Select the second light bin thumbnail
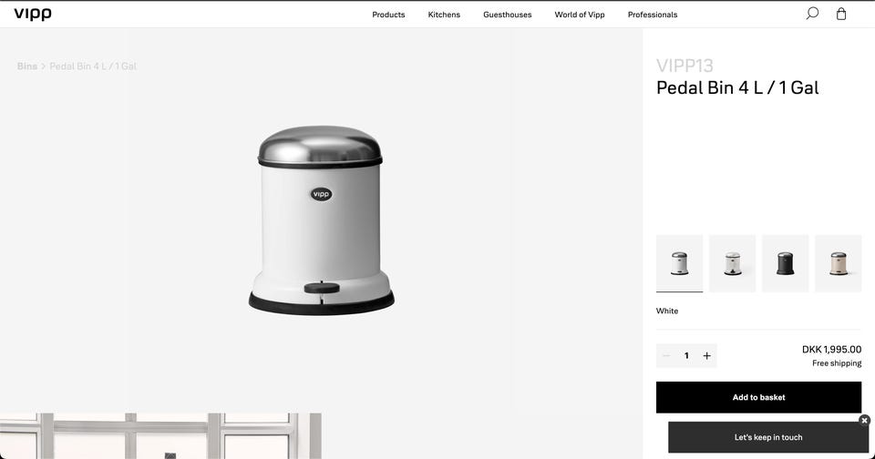Image resolution: width=875 pixels, height=459 pixels. (x=732, y=263)
